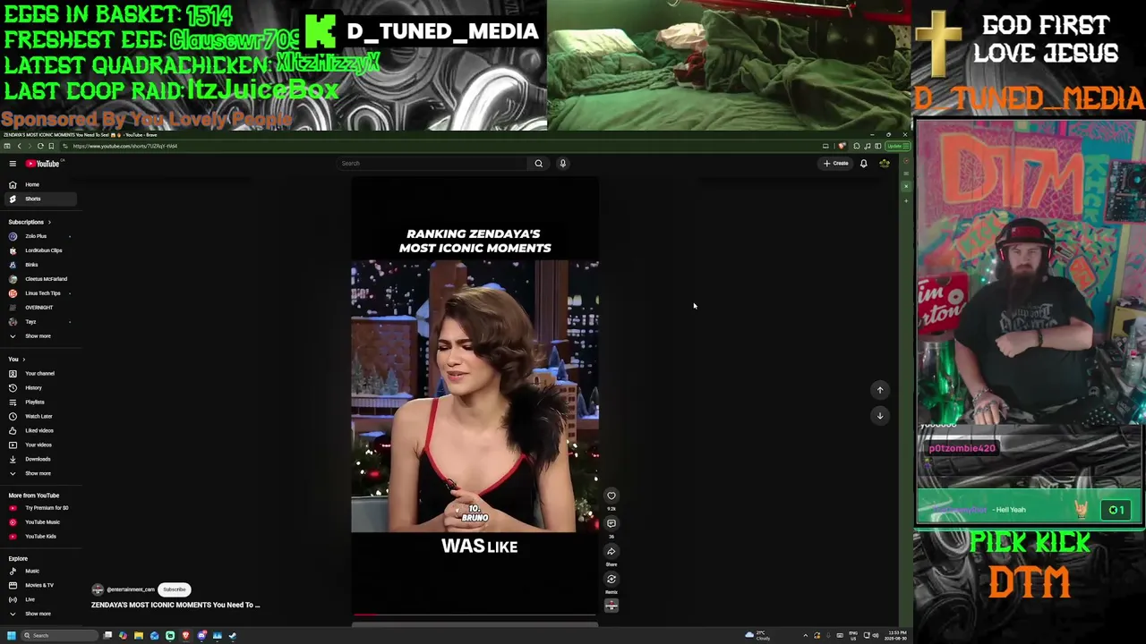Open the Brave Shields icon

(x=841, y=147)
